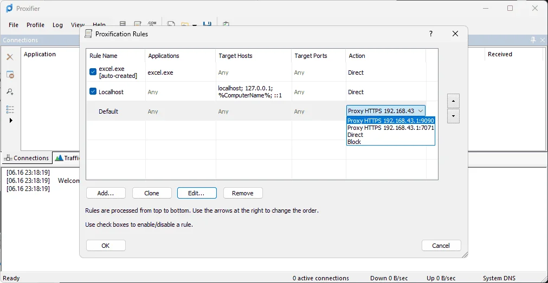Image resolution: width=548 pixels, height=283 pixels.
Task: Choose Direct in the Action dropdown list
Action: click(x=390, y=135)
